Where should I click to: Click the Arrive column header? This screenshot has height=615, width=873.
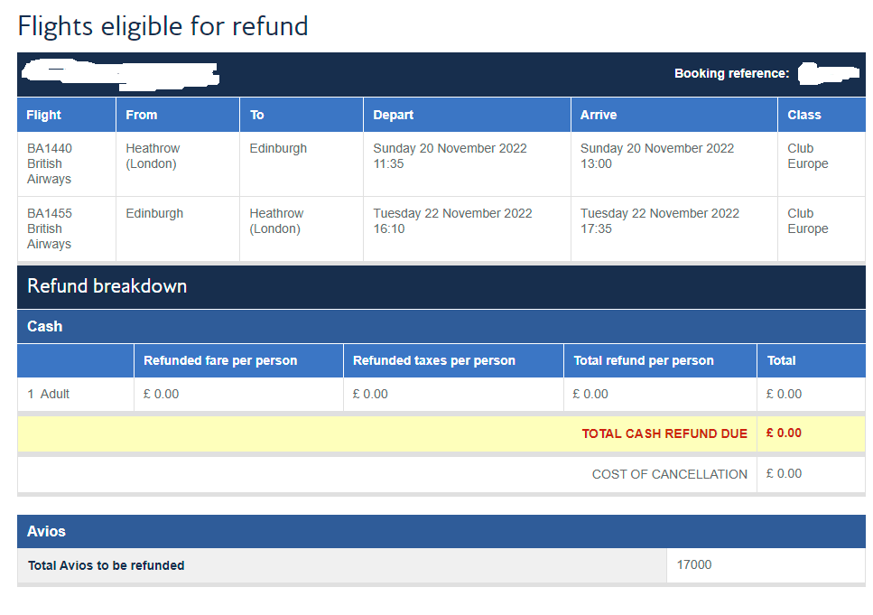(x=599, y=115)
